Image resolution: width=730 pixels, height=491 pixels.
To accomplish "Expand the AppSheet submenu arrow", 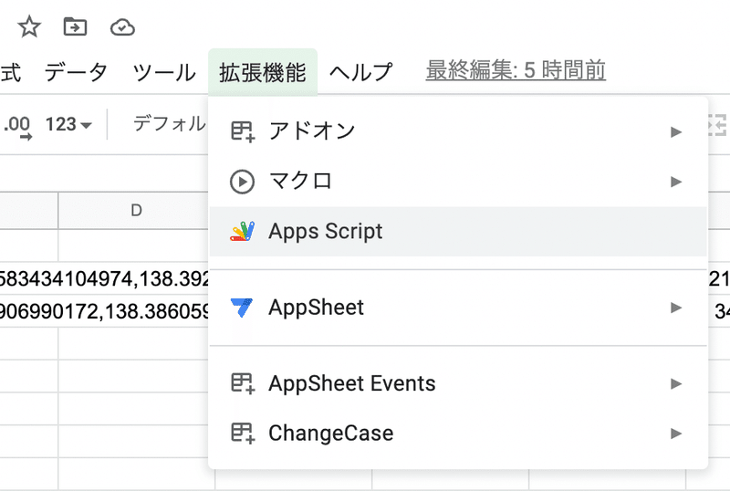I will pyautogui.click(x=676, y=308).
